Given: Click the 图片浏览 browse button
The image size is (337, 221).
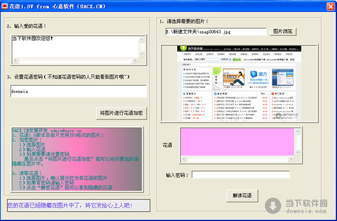Looking at the screenshot, I should (283, 31).
